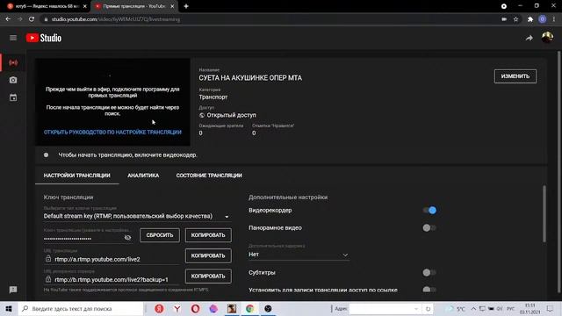562x316 pixels.
Task: Close the YouTube live streaming tab
Action: click(x=172, y=6)
